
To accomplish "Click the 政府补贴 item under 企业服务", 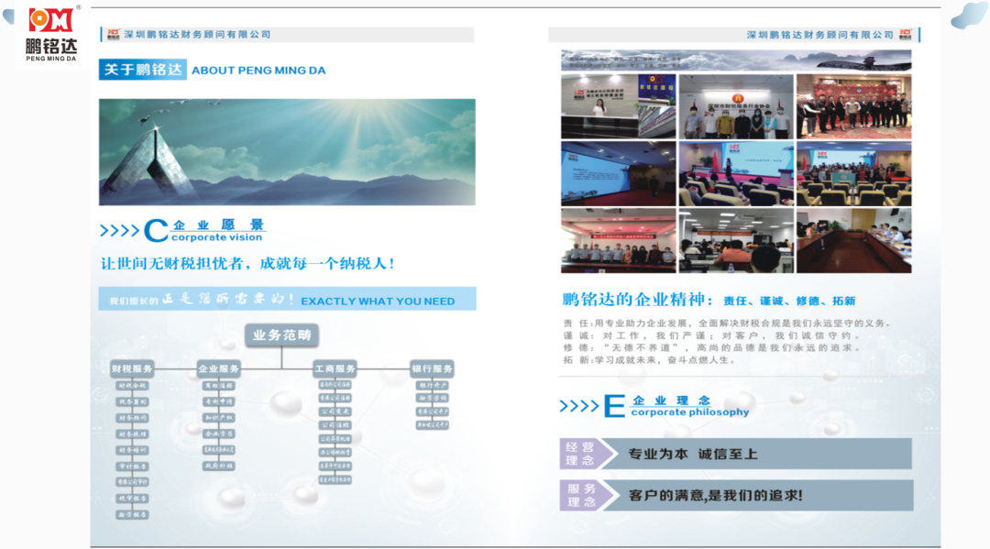I will pyautogui.click(x=218, y=466).
